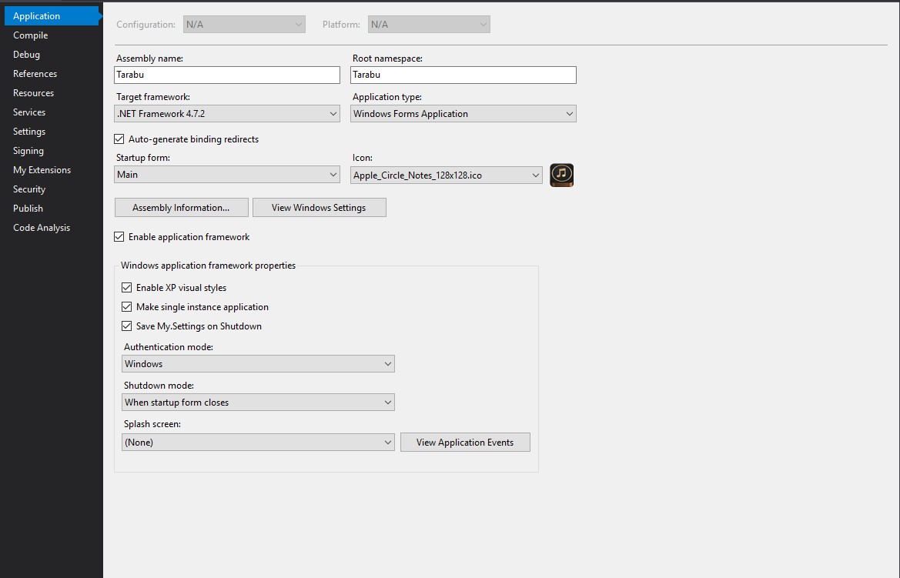
Task: Open the Startup form dropdown
Action: [226, 175]
